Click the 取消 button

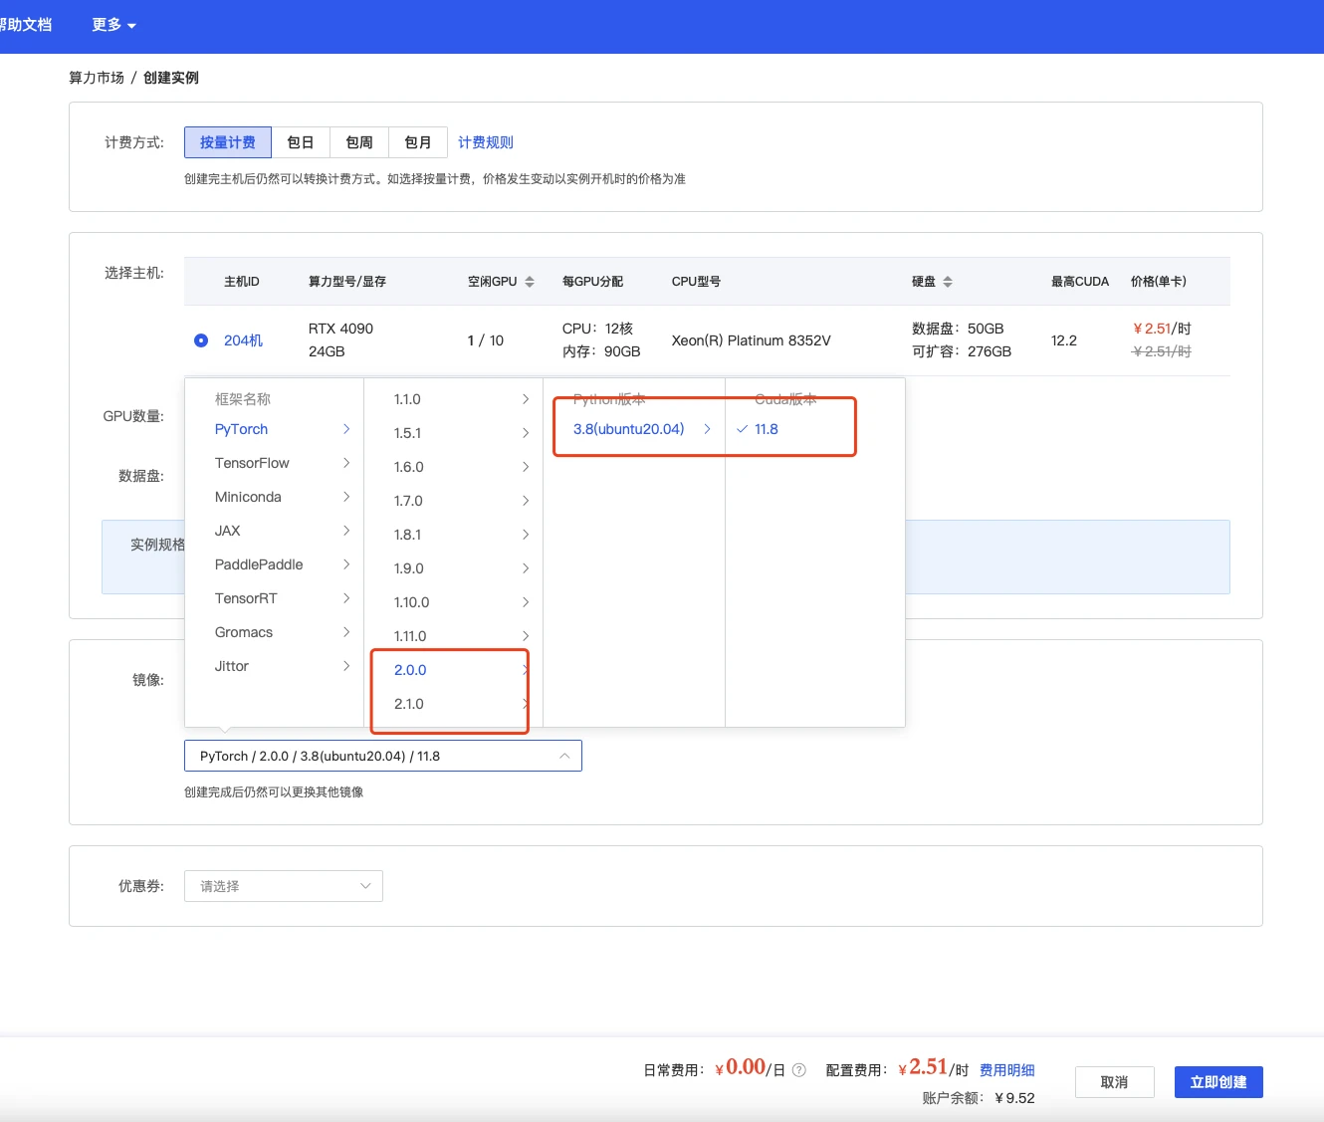pos(1115,1082)
